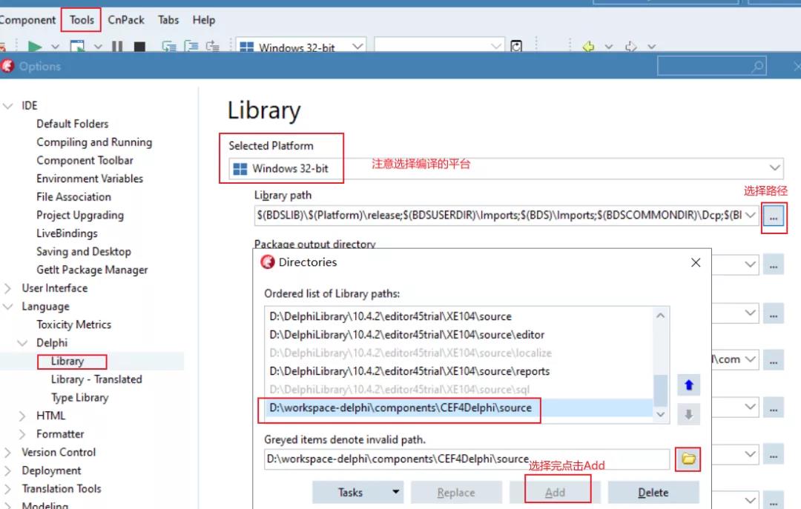The height and width of the screenshot is (509, 801).
Task: Collapse the IDE tree node
Action: pos(7,106)
